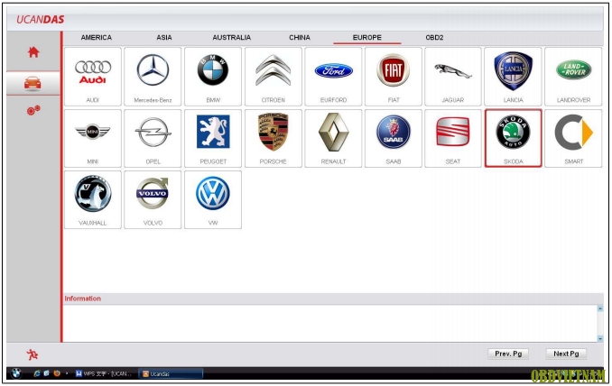This screenshot has width=612, height=386.
Task: Switch to WPS document taskbar item
Action: click(x=105, y=373)
